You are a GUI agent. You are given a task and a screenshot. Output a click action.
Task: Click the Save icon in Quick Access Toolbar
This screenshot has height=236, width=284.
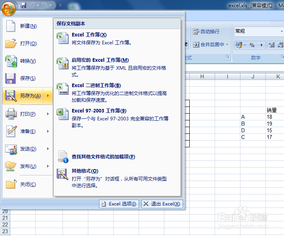point(23,5)
